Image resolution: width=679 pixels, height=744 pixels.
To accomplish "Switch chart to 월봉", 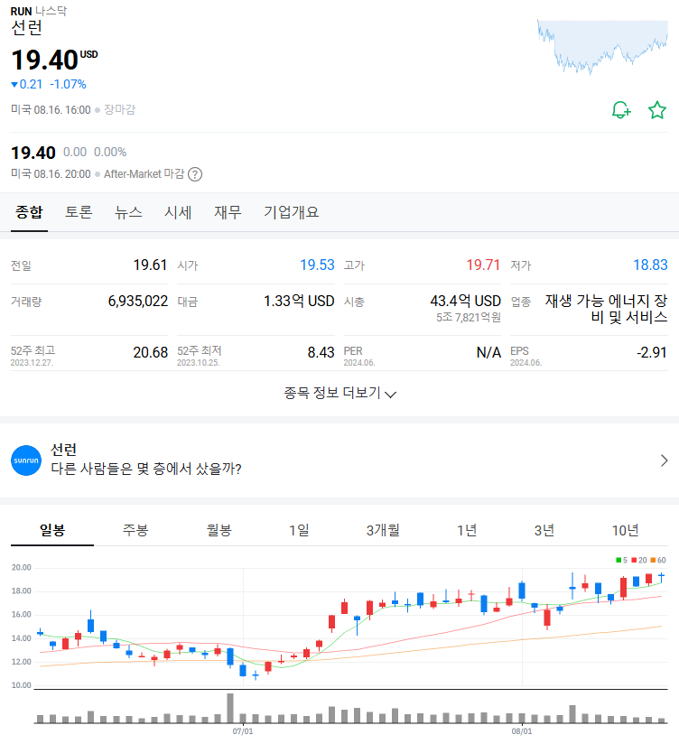I will [219, 530].
